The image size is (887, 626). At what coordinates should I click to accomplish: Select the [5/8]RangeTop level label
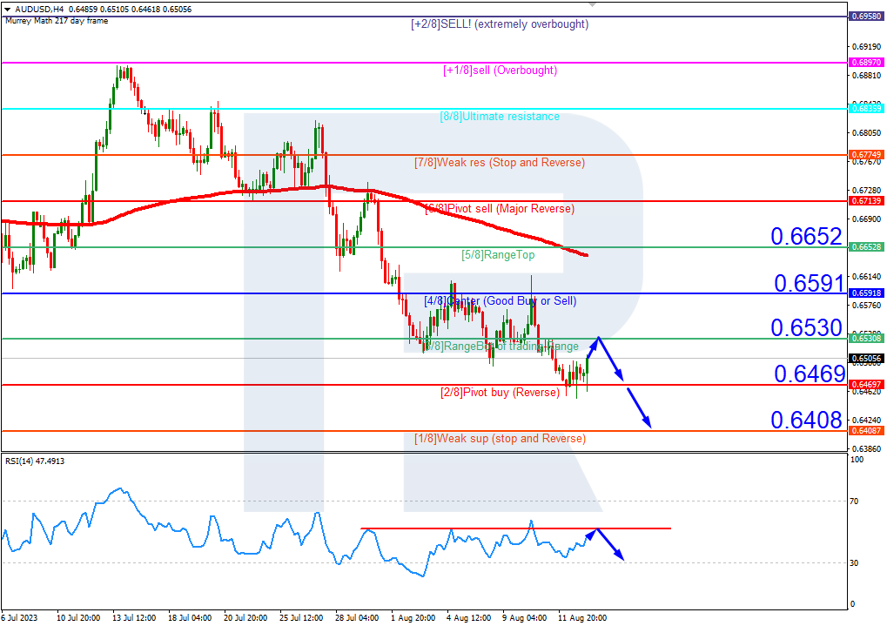pyautogui.click(x=498, y=255)
